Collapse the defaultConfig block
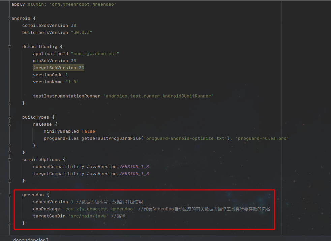The image size is (331, 241). (x=9, y=47)
